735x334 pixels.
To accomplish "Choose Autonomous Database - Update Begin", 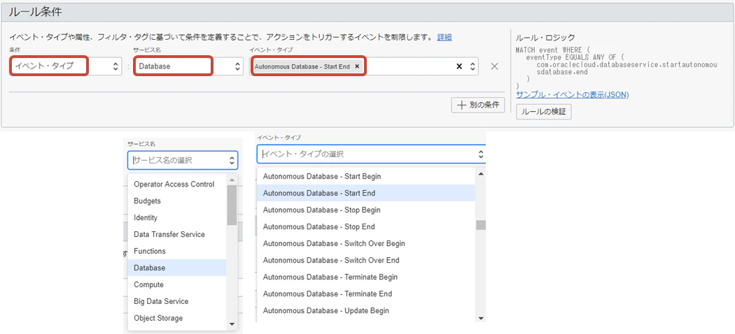I will (366, 311).
